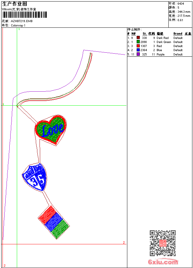Image resolution: width=193 pixels, height=268 pixels.
Task: Click the Wilcom studio name text
Action: 19,9
